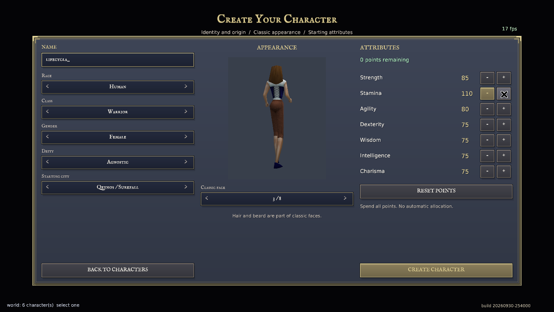Click the Strength value 85
This screenshot has height=312, width=554.
click(465, 78)
